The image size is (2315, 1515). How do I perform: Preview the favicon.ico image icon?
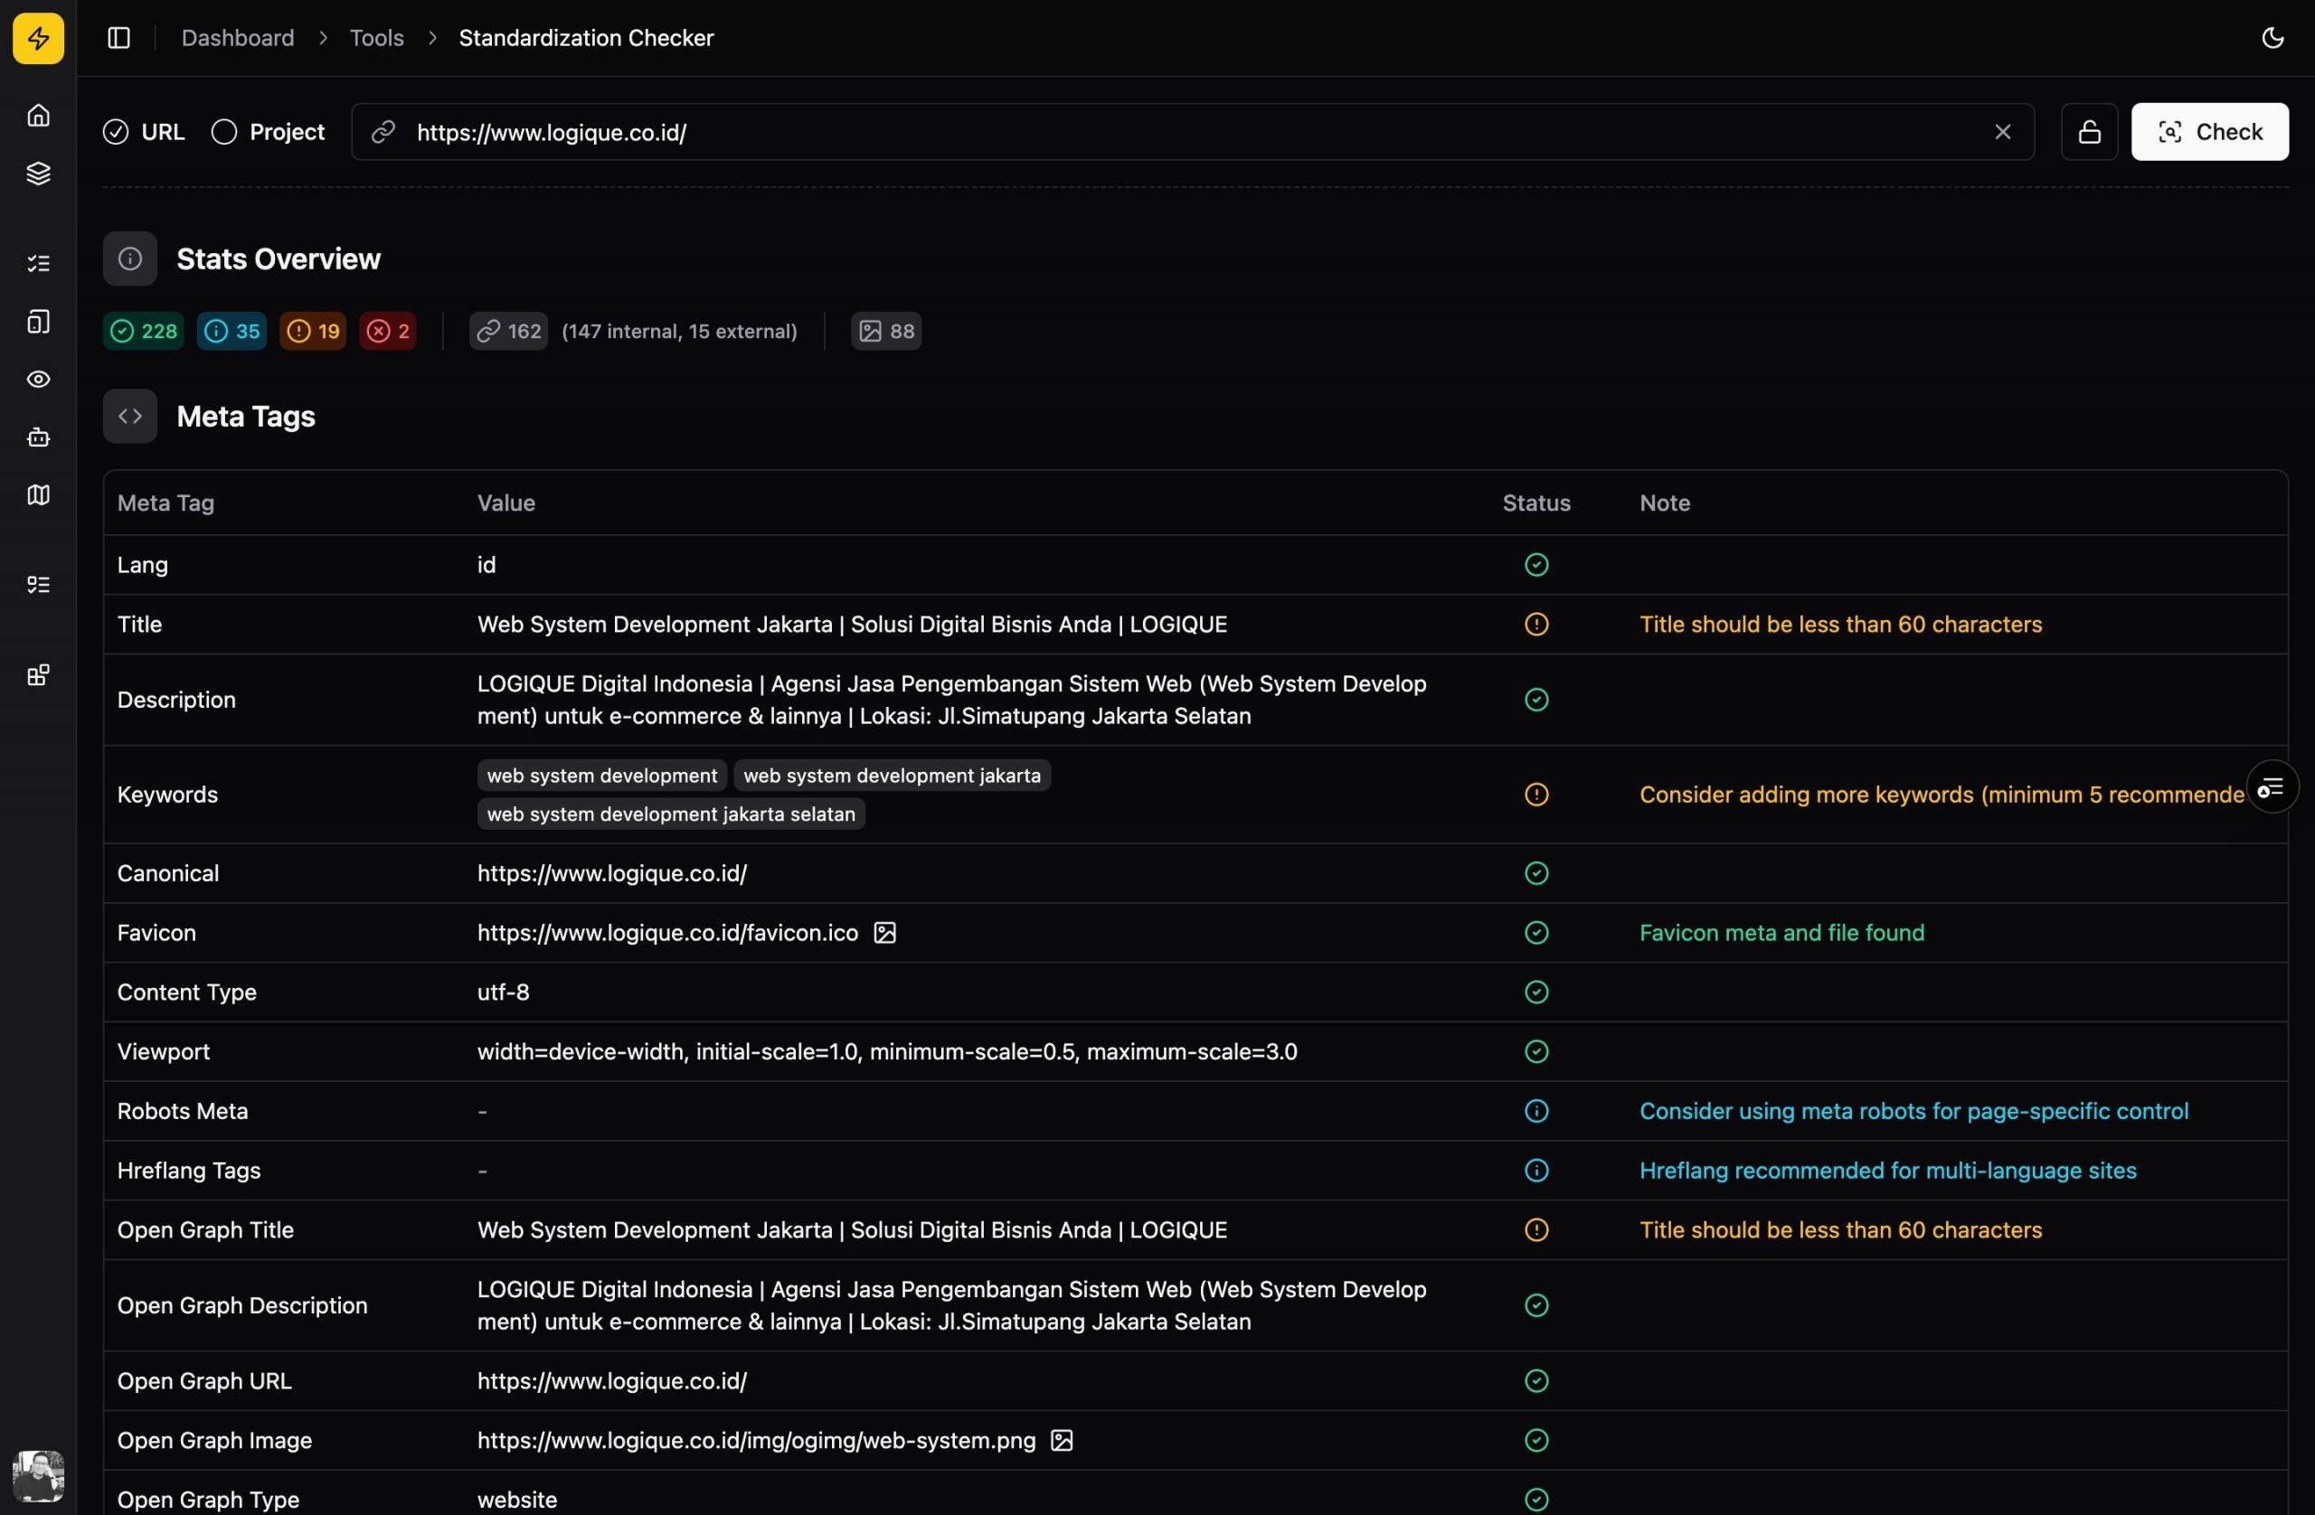[884, 933]
